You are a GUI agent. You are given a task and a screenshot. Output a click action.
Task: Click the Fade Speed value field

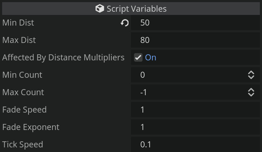point(195,110)
